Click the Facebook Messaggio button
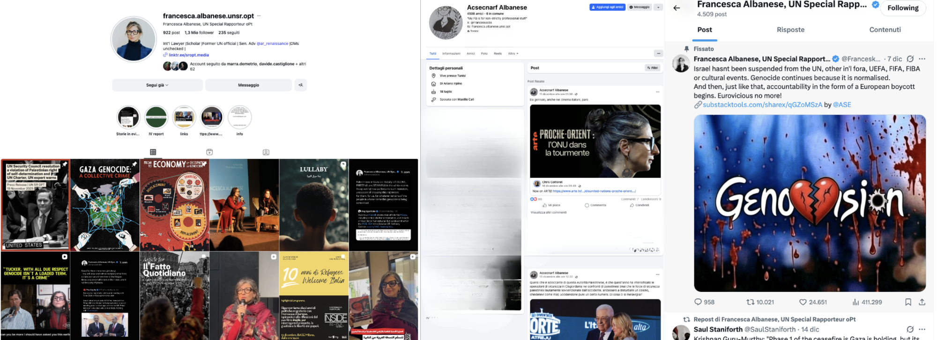The width and height of the screenshot is (937, 340). [x=640, y=7]
